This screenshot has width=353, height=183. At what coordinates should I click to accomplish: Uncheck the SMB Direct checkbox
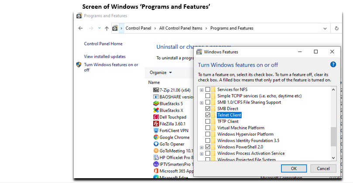[x=208, y=108]
